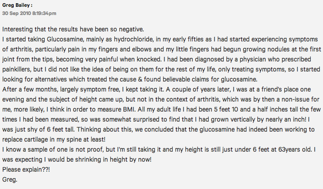Image resolution: width=323 pixels, height=189 pixels.
Task: Click the phrase replace cartilage in my spine
Action: 42,140
